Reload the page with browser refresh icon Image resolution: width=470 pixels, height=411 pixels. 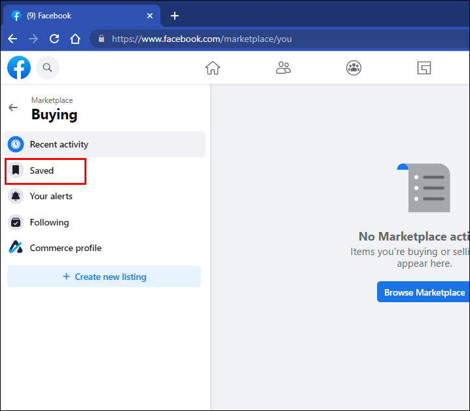(x=54, y=39)
